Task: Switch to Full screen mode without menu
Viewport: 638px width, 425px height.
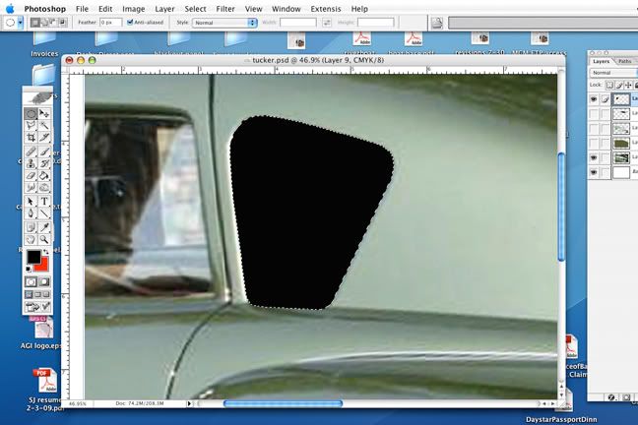Action: (x=46, y=294)
